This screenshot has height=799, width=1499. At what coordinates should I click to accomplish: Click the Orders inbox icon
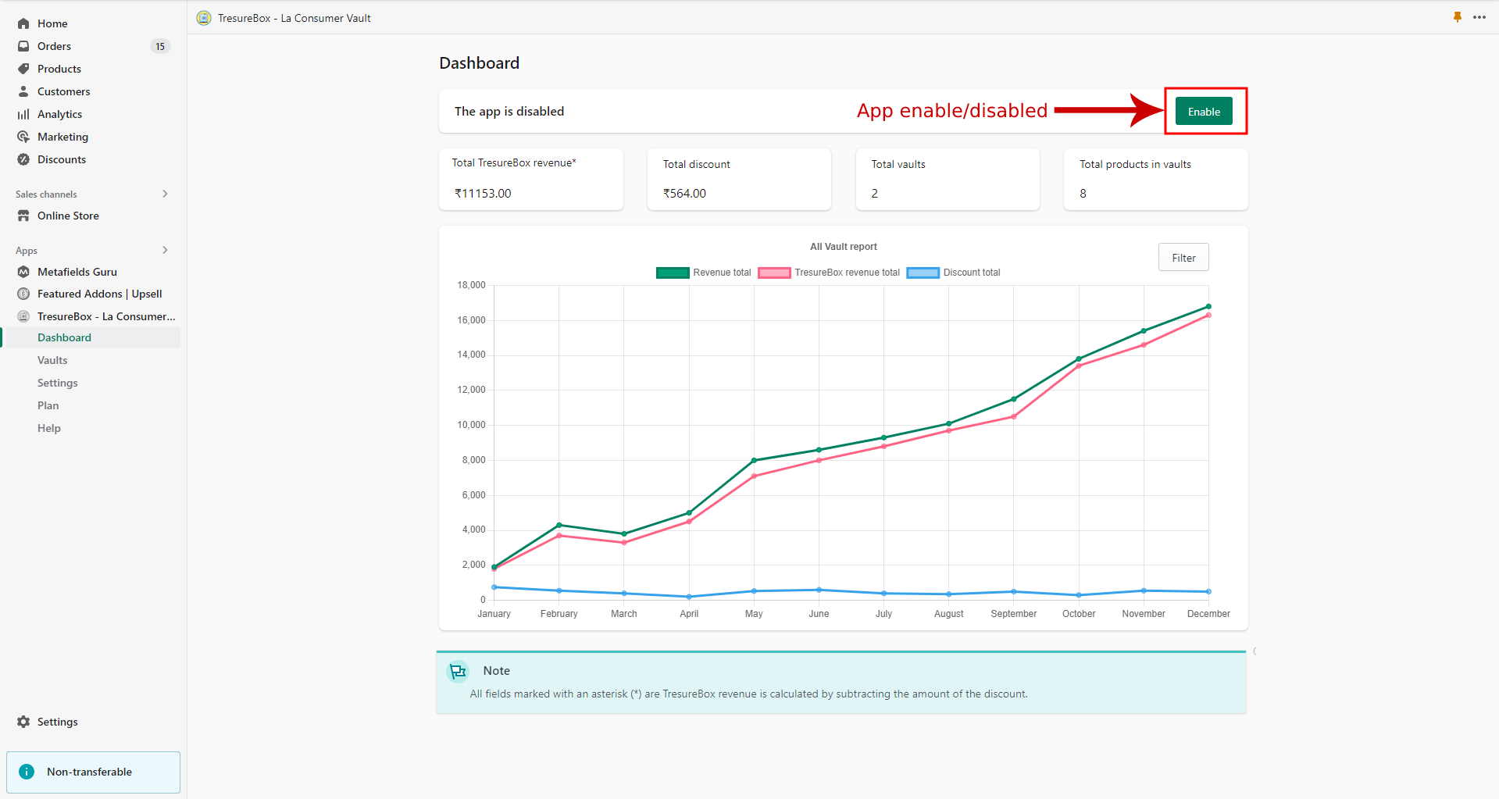tap(23, 46)
